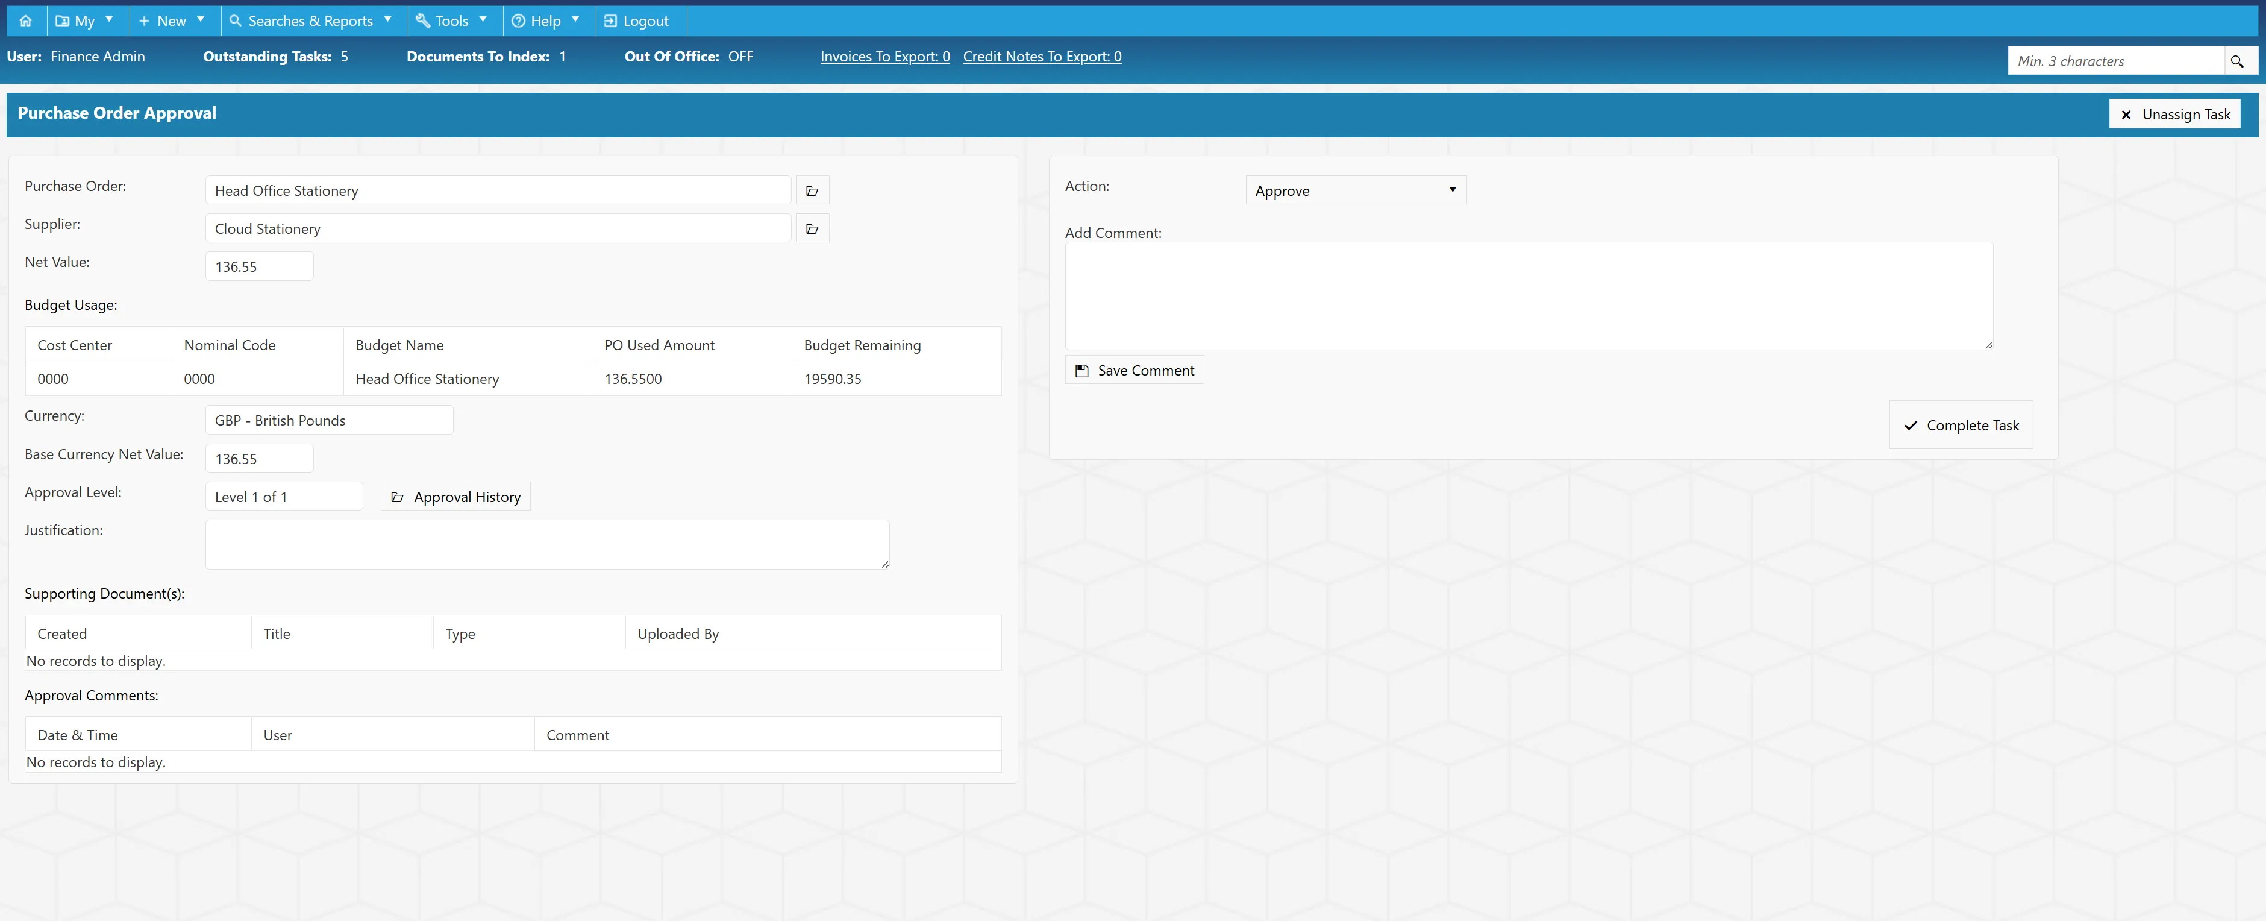This screenshot has width=2266, height=921.
Task: Expand the Action dropdown set to Approve
Action: coord(1356,190)
